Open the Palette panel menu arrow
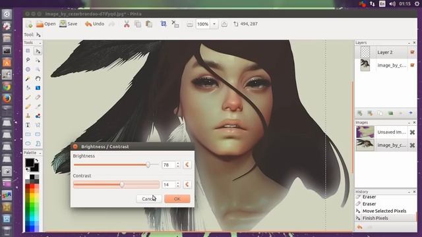The height and width of the screenshot is (237, 422). (40, 153)
